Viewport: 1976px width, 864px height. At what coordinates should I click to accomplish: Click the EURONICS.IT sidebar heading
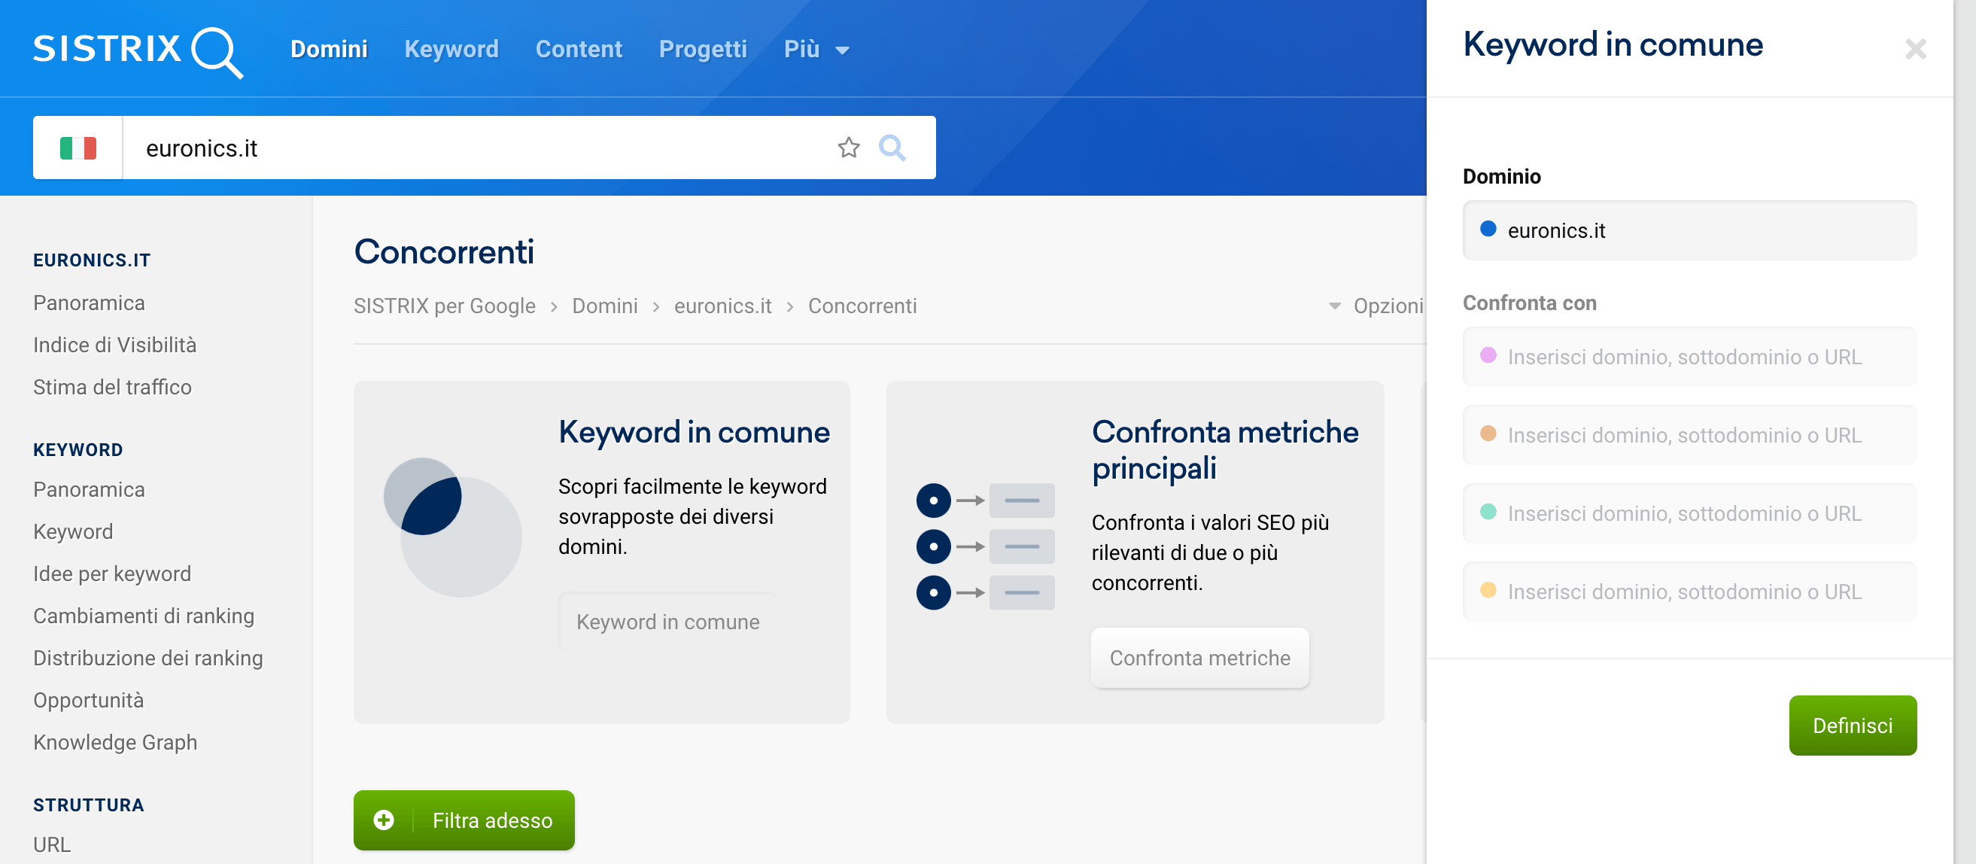tap(92, 260)
